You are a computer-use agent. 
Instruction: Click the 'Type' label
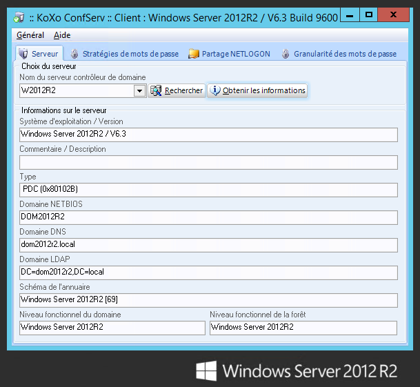click(x=28, y=177)
